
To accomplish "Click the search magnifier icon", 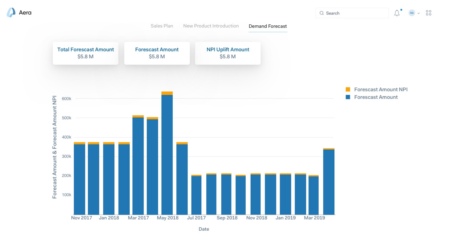I will pyautogui.click(x=322, y=13).
